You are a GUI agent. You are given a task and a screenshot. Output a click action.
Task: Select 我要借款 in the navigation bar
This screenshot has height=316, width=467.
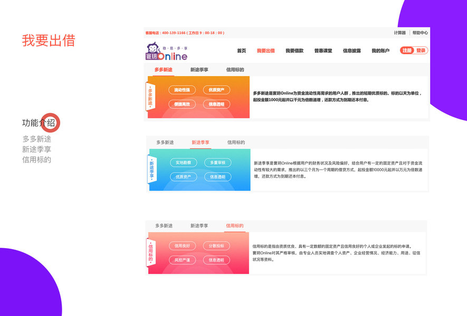pos(294,51)
